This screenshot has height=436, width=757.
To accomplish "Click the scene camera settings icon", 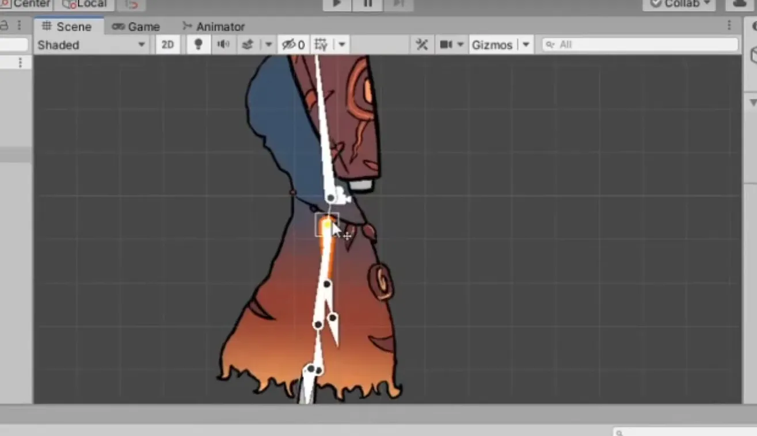I will click(x=446, y=44).
